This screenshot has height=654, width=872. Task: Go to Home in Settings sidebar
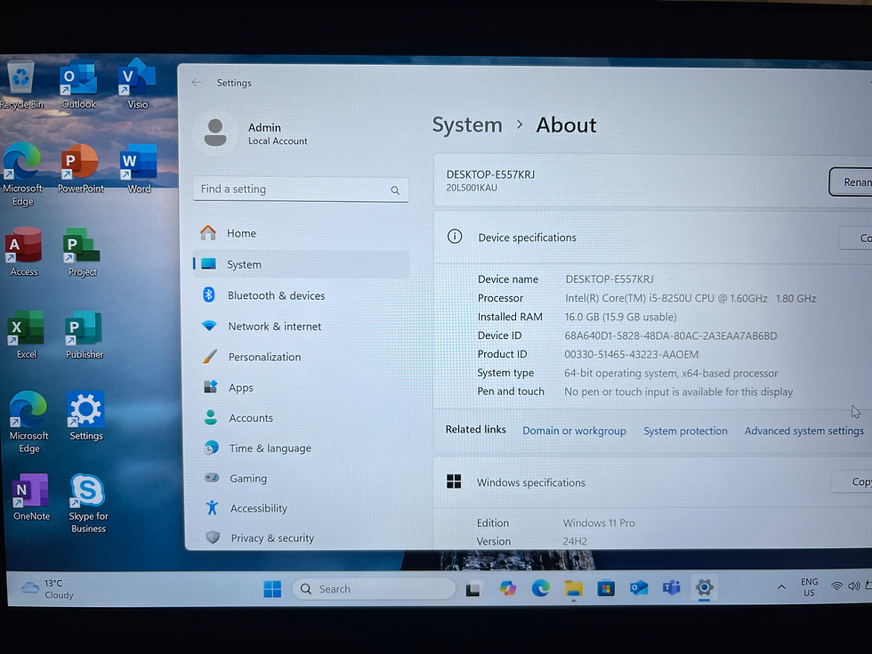pyautogui.click(x=301, y=233)
